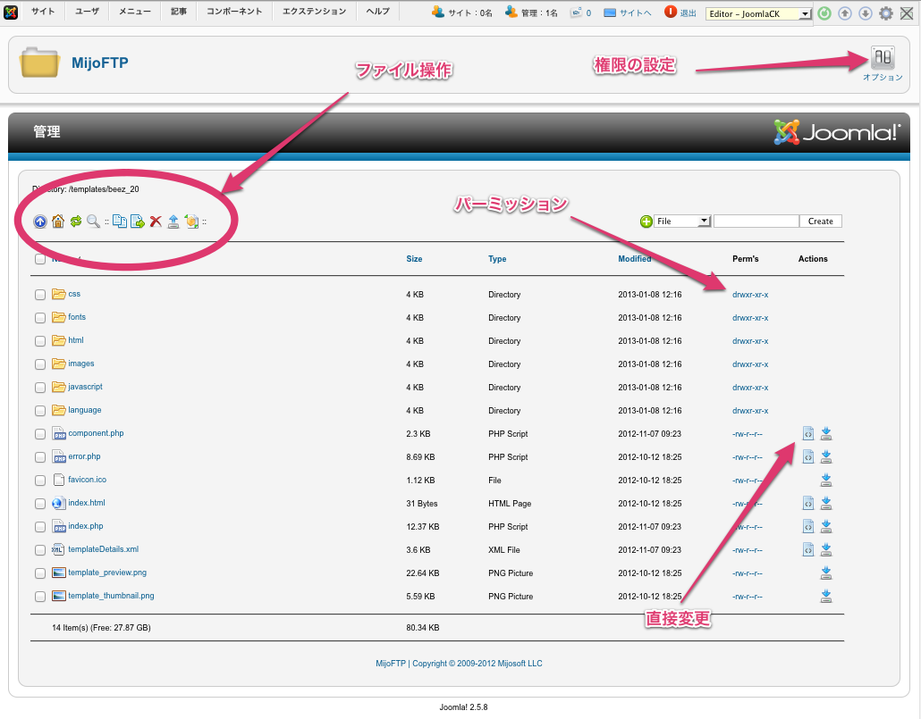Click the go up one directory icon
This screenshot has height=719, width=921.
(x=40, y=222)
